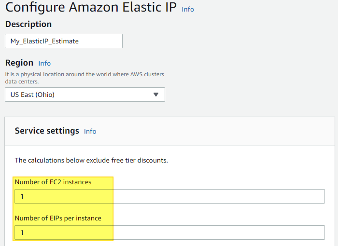
Task: Focus the Number of EIPs per instance field
Action: click(x=169, y=232)
